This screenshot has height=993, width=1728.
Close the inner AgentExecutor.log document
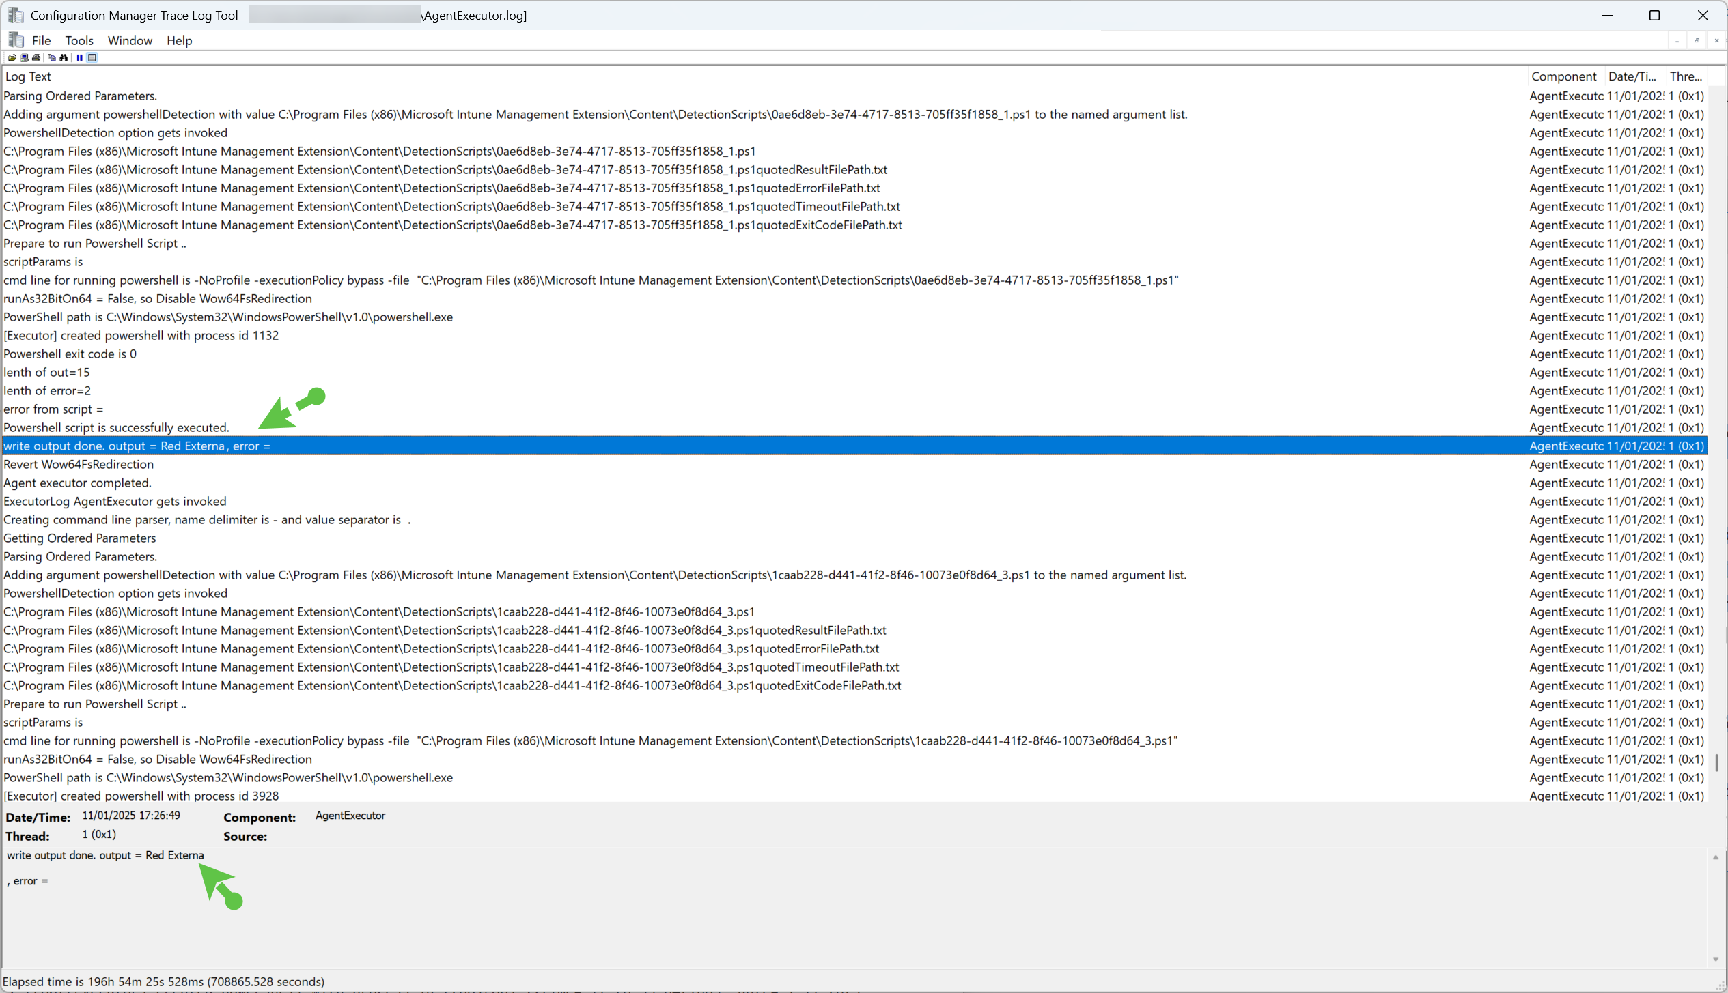(x=1716, y=41)
